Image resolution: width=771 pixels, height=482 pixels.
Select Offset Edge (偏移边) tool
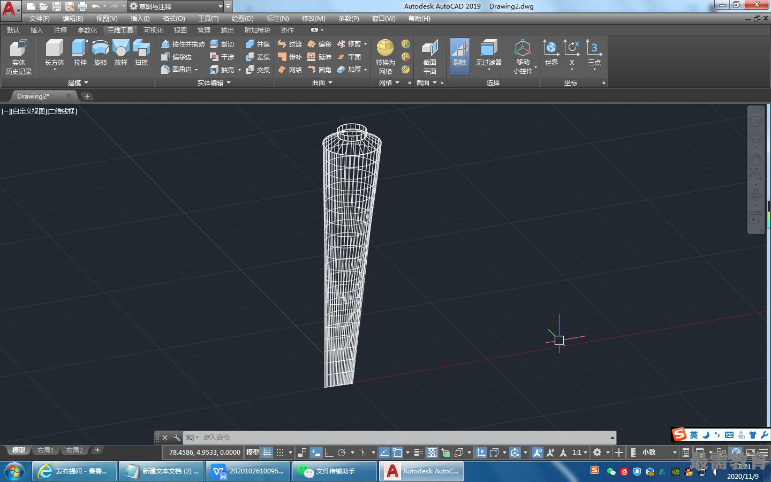click(x=177, y=57)
